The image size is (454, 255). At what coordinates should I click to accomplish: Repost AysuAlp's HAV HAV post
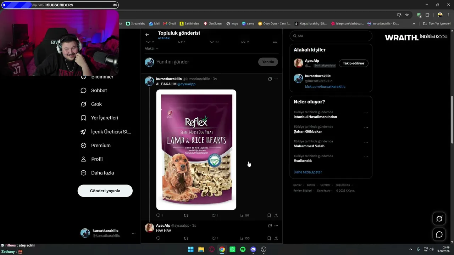tap(186, 238)
